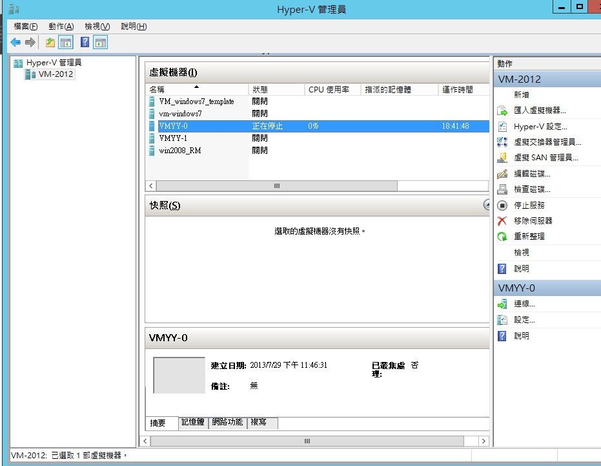Screen dimensions: 601x466
Task: Click the 說明 help icon under VMYY-0
Action: pyautogui.click(x=502, y=336)
